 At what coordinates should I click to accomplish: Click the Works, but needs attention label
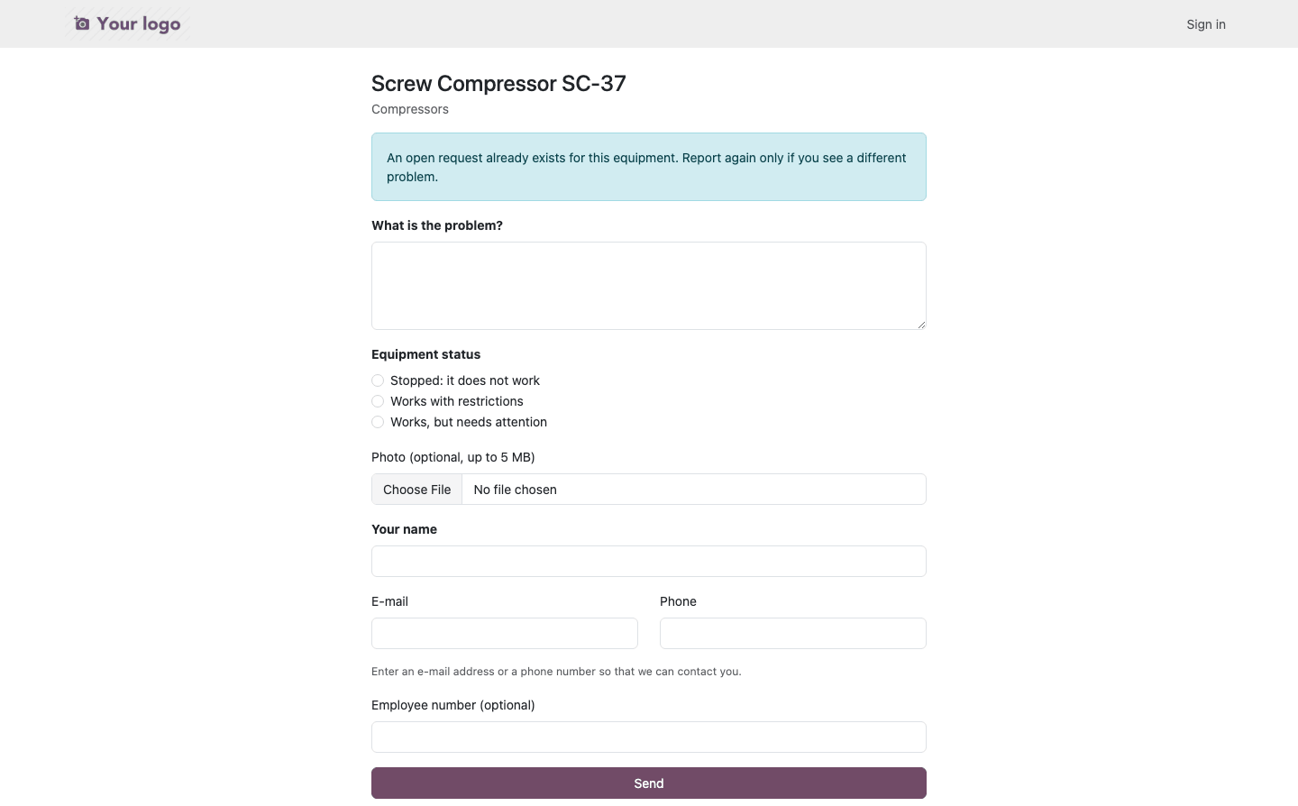click(x=469, y=422)
